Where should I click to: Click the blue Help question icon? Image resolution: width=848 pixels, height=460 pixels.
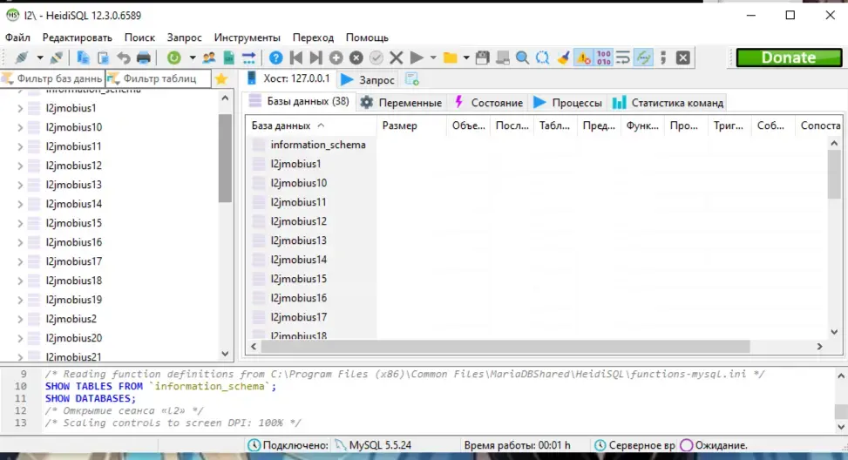click(275, 57)
